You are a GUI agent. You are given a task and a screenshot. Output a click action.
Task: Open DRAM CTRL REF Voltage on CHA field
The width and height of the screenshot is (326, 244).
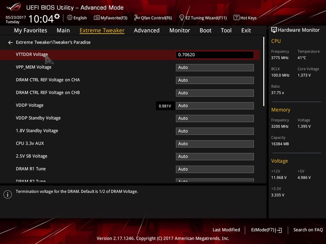(x=215, y=80)
